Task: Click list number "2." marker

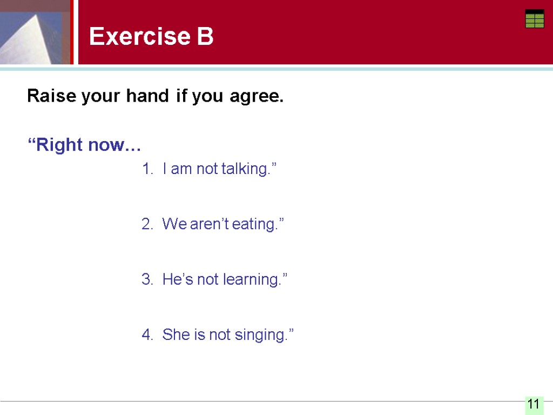Action: (147, 224)
